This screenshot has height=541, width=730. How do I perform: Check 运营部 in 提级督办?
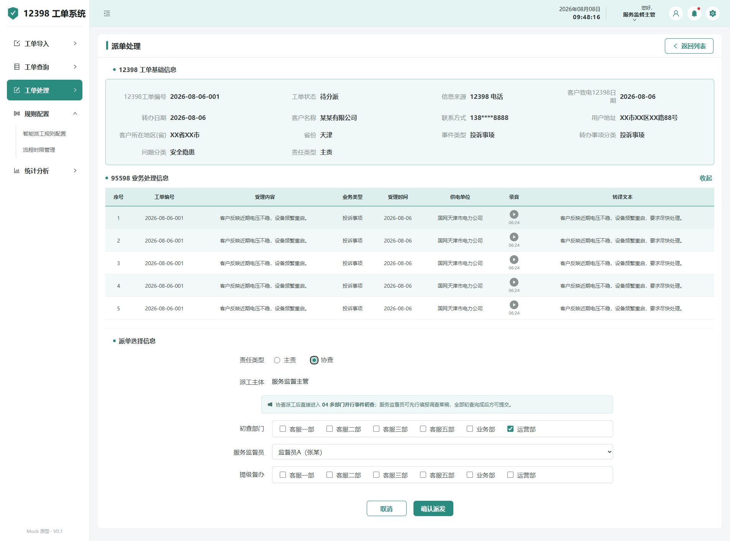click(510, 475)
